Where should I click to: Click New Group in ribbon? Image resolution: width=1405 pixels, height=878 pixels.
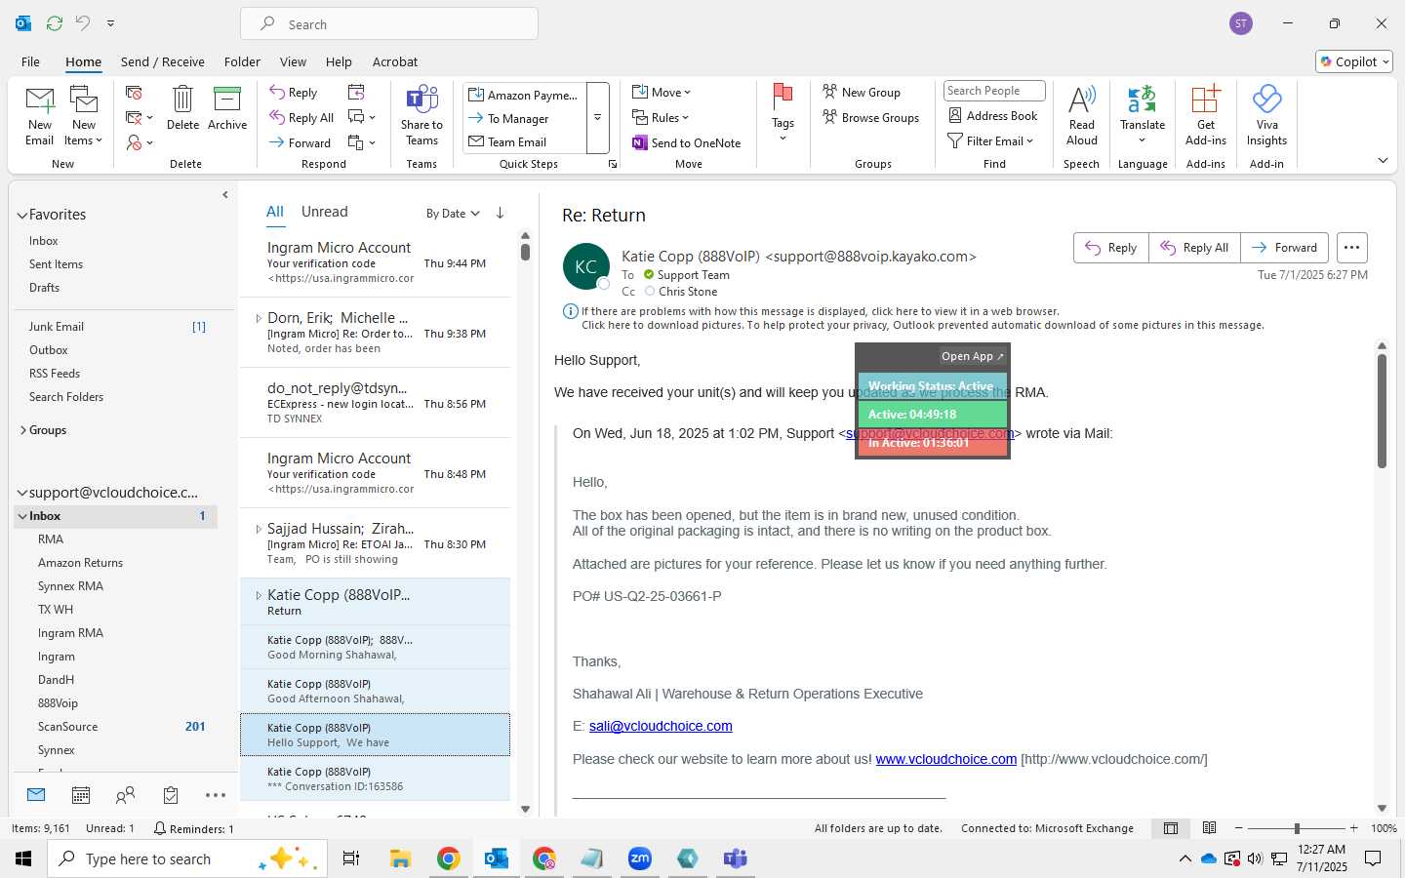[x=862, y=92]
